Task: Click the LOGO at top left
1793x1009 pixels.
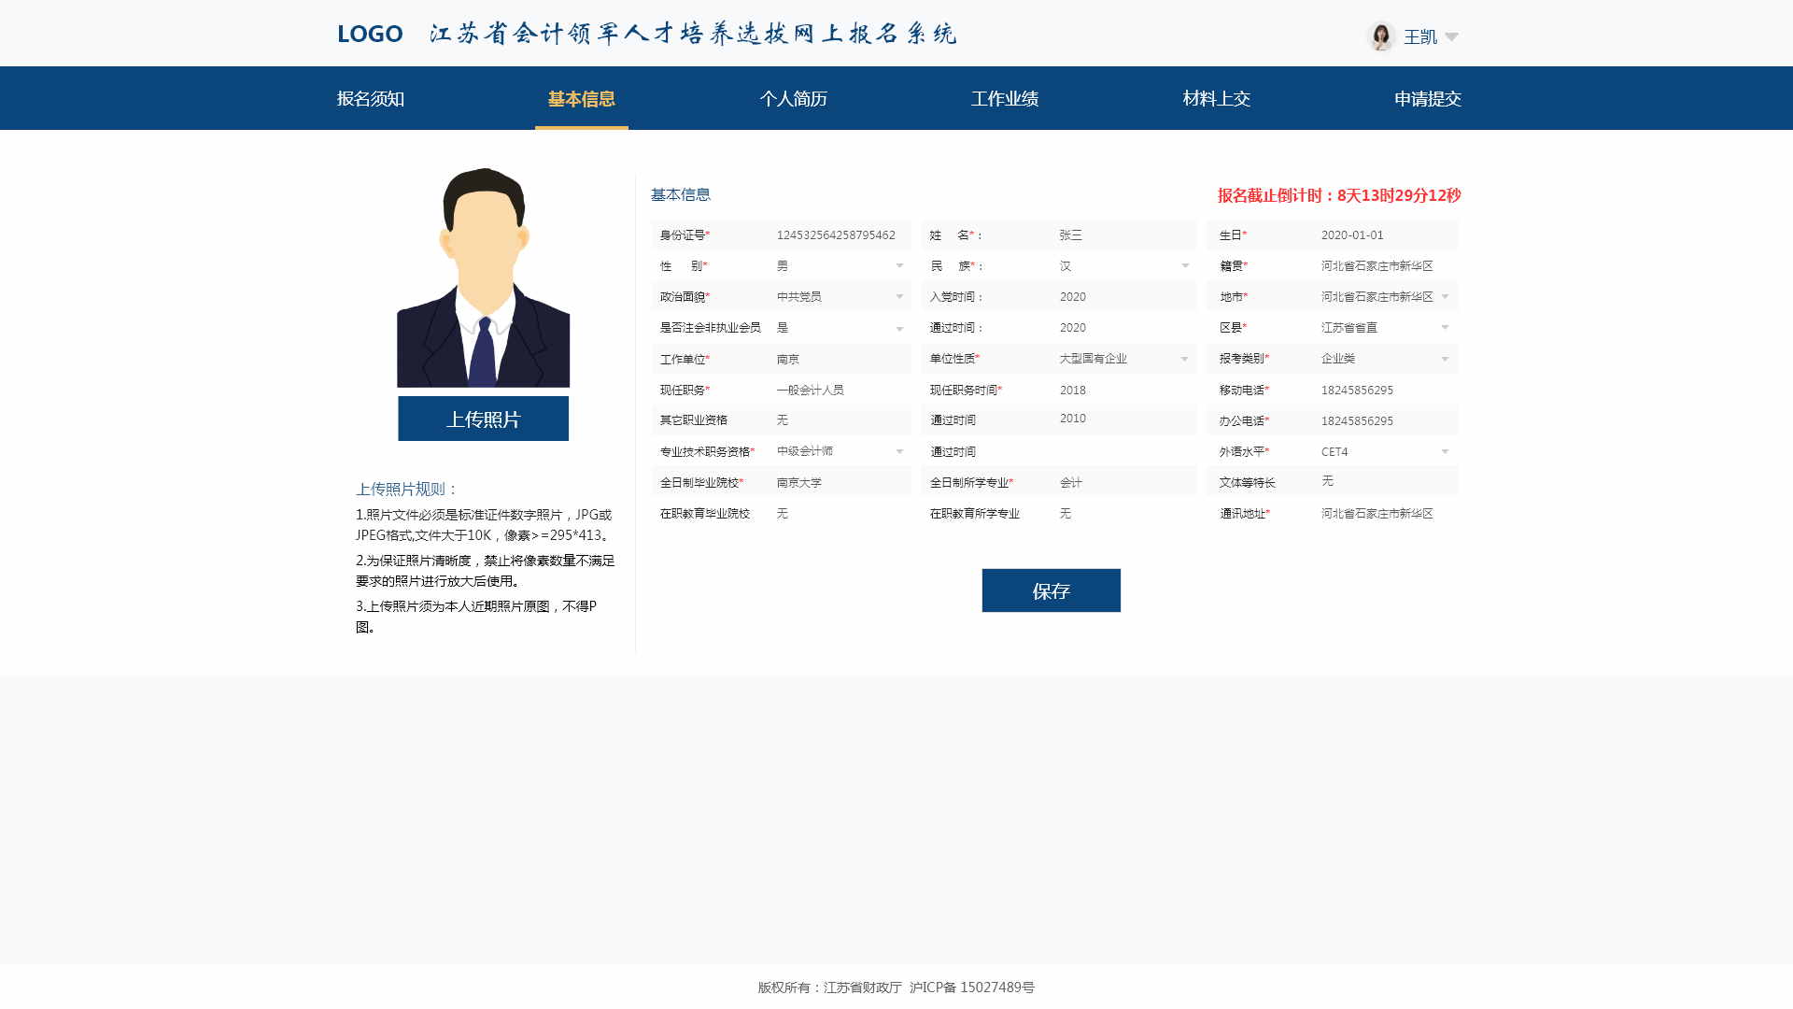Action: click(370, 35)
